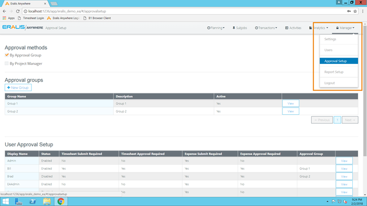Click the address bar URL
The image size is (367, 206).
(67, 11)
